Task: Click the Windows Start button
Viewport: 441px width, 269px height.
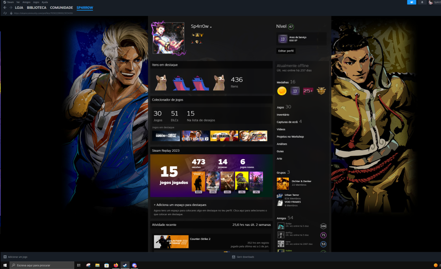Action: [5, 265]
